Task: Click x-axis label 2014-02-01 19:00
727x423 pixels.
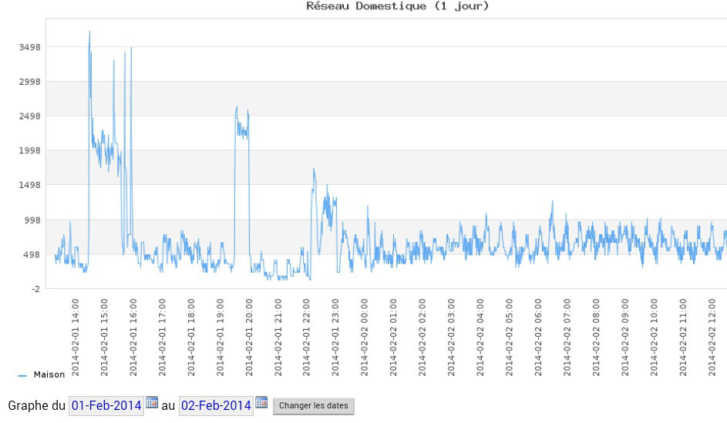Action: [x=220, y=337]
